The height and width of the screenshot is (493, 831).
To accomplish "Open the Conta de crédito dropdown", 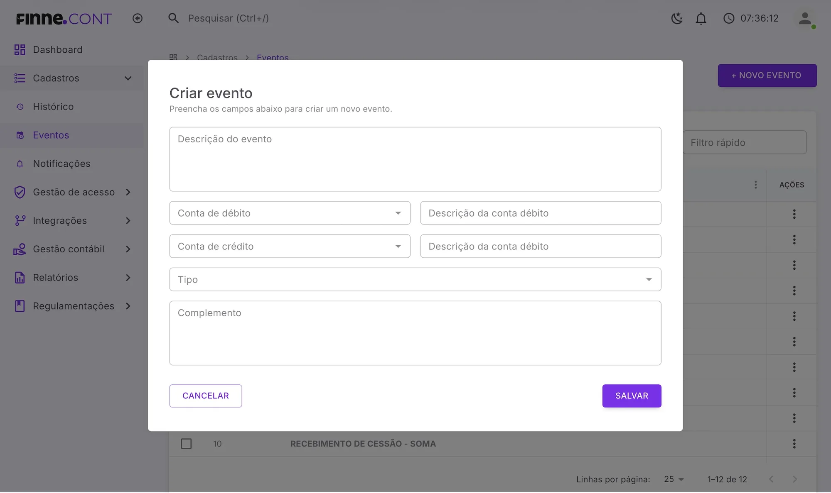I will pyautogui.click(x=290, y=246).
